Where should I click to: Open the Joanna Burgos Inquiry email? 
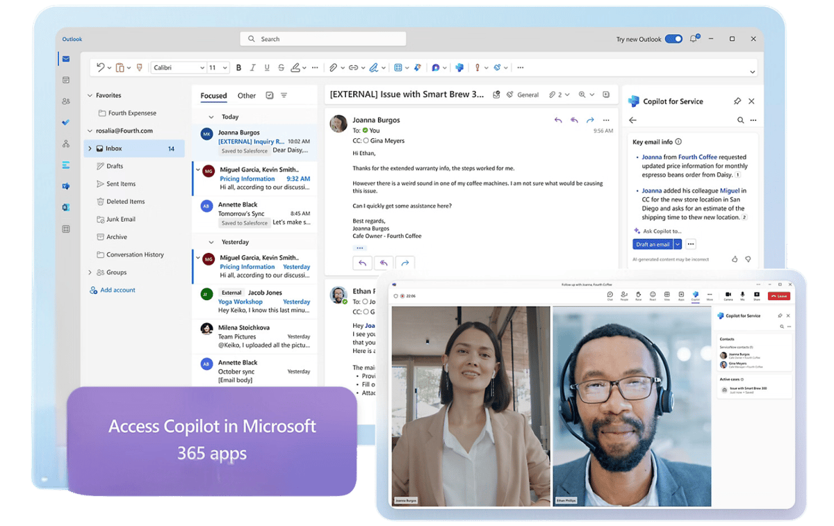[x=254, y=141]
